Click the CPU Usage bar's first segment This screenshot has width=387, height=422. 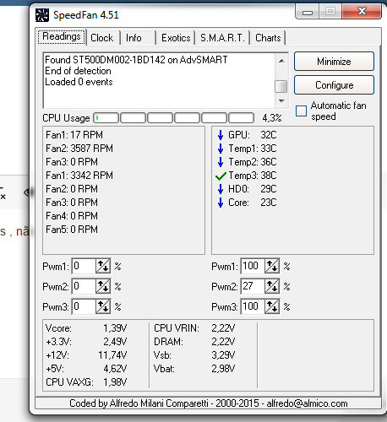pos(106,118)
